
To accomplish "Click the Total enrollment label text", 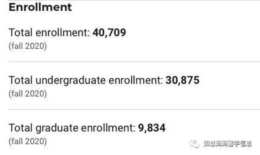I will pos(49,32).
